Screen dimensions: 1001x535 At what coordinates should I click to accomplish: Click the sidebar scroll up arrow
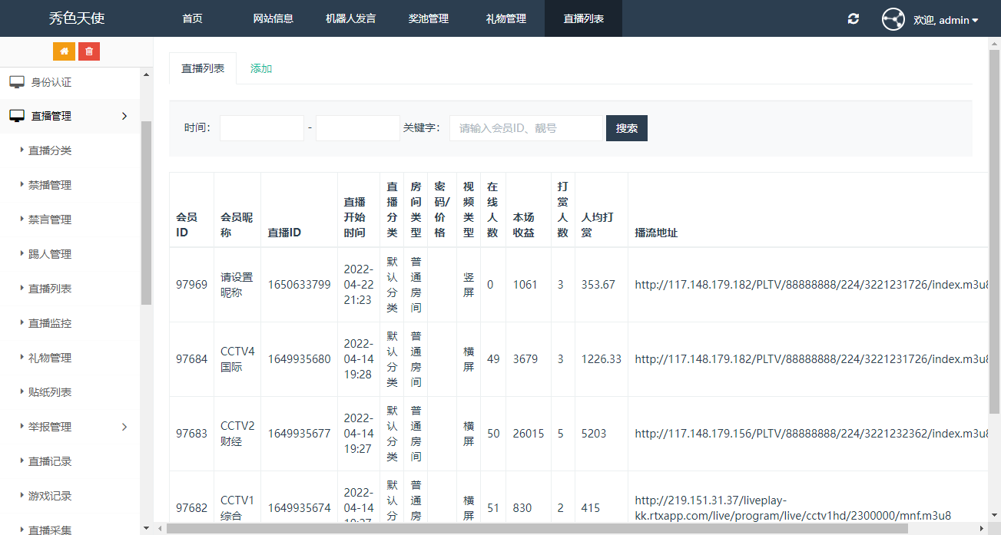click(x=146, y=74)
